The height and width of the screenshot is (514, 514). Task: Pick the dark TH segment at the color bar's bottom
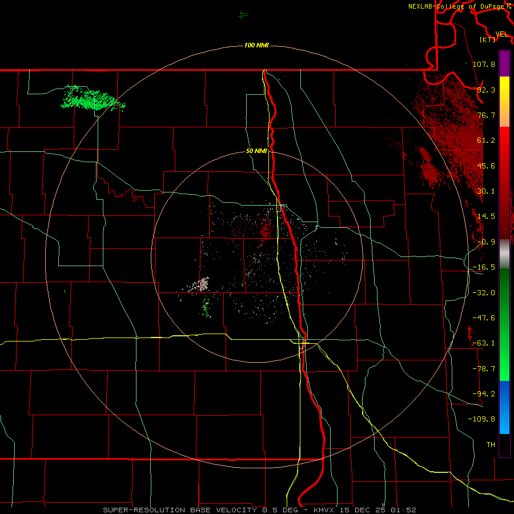[x=504, y=445]
